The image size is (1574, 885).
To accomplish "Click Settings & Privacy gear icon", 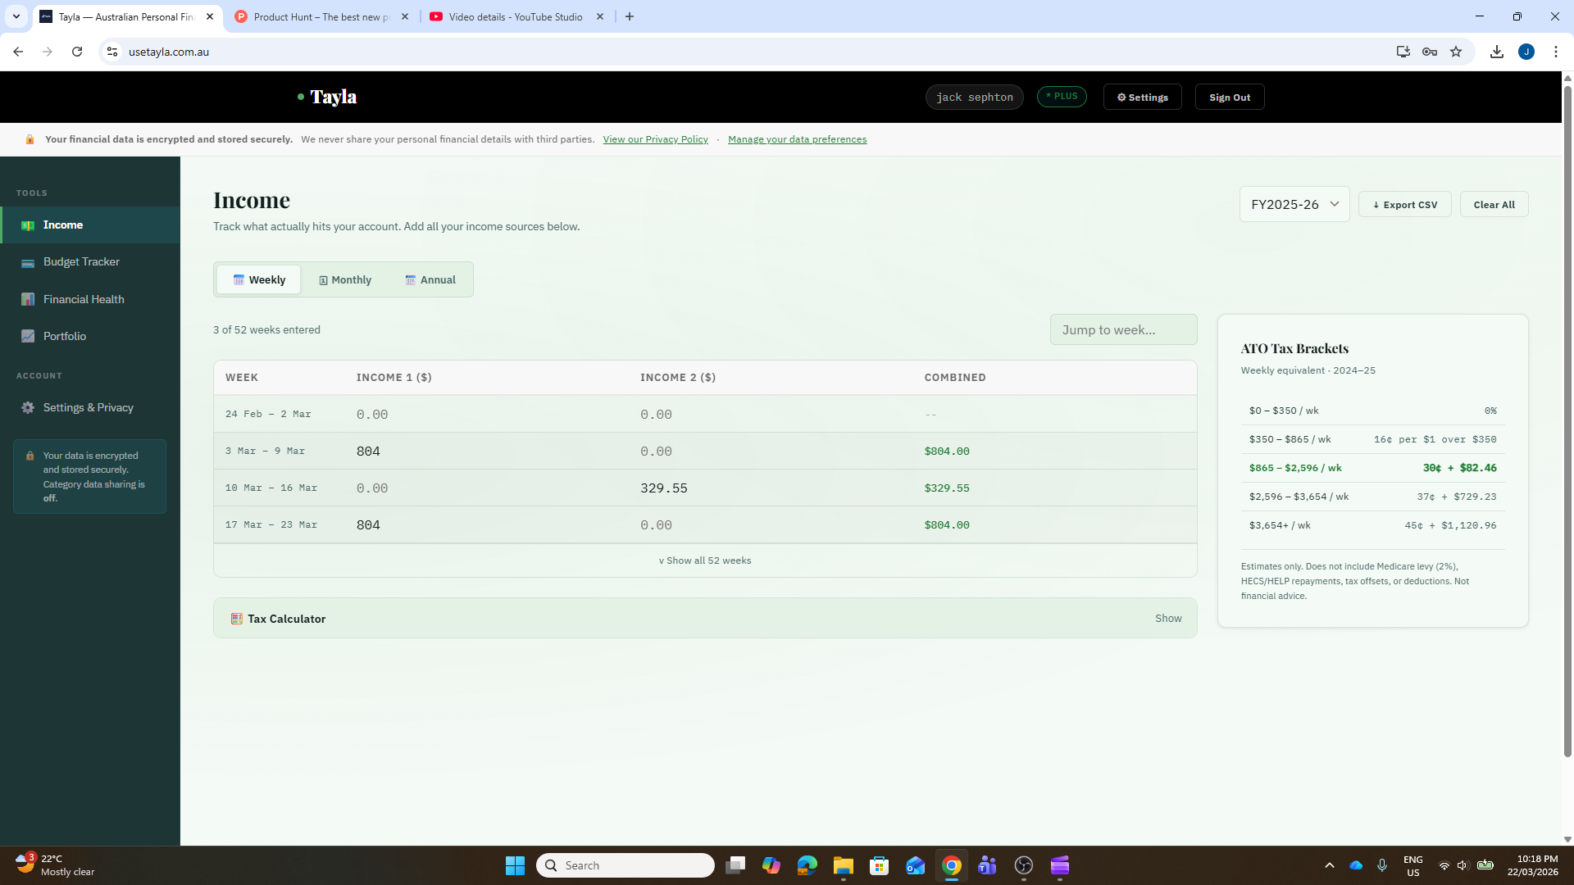I will pyautogui.click(x=28, y=408).
